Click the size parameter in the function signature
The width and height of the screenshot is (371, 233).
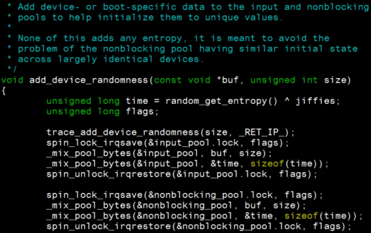337,80
